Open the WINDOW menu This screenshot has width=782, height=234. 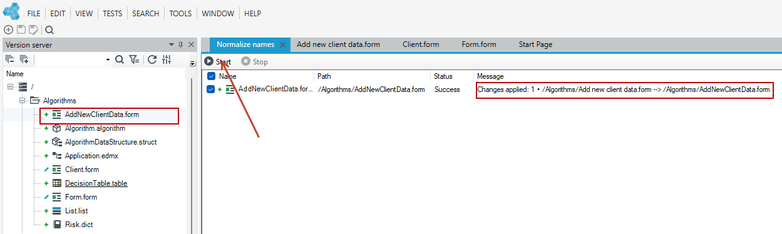(x=218, y=13)
